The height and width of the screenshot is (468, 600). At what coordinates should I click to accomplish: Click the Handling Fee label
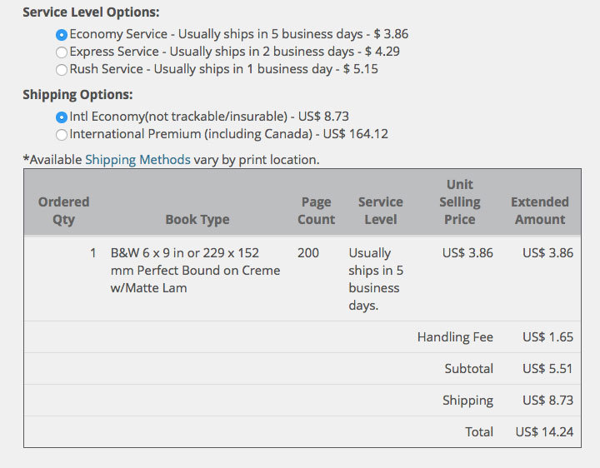pyautogui.click(x=455, y=337)
